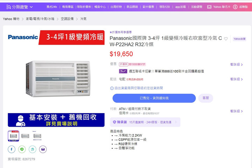Open 空調設備 breadcrumb link
Image resolution: width=252 pixels, height=168 pixels.
[67, 19]
